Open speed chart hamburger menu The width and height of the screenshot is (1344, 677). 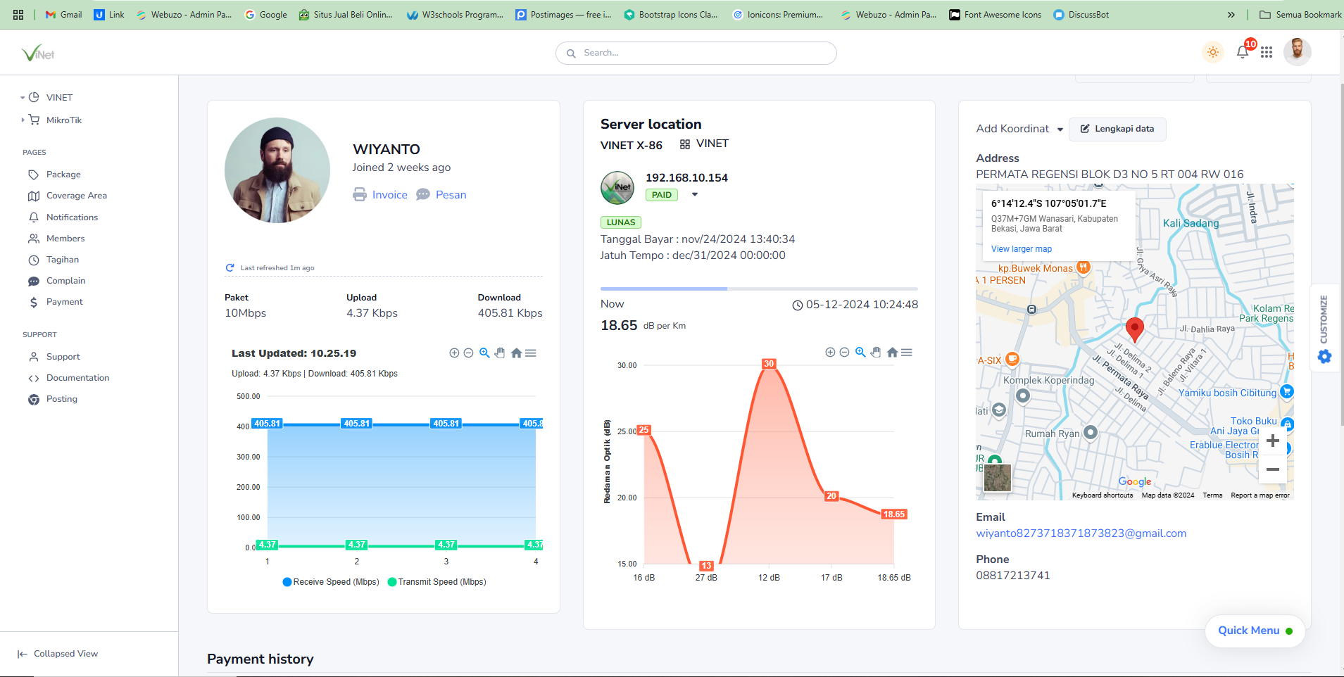[531, 353]
